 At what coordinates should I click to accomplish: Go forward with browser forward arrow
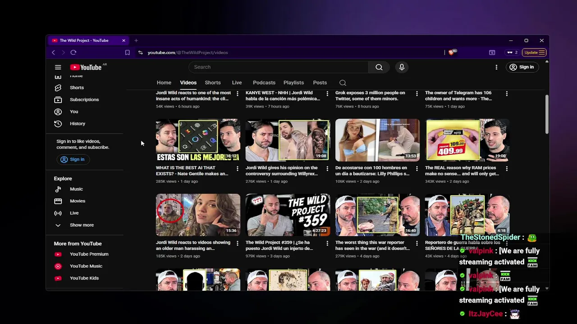point(63,53)
